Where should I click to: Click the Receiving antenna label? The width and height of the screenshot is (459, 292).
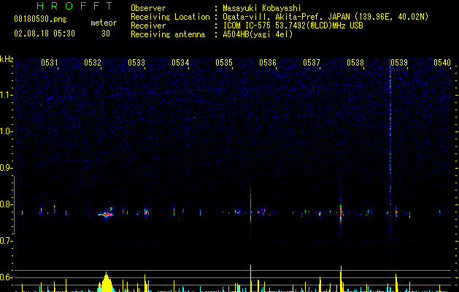[x=168, y=34]
